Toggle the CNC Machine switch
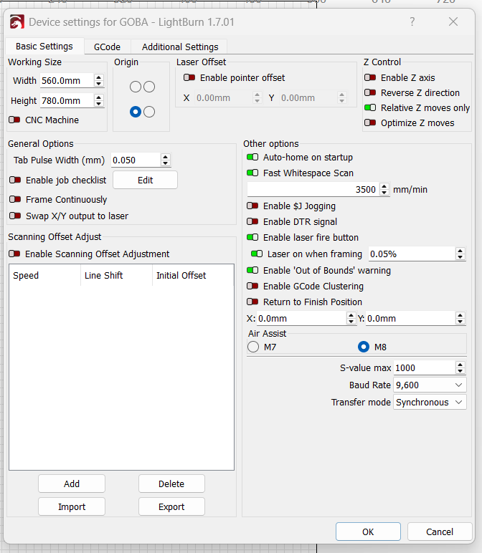 [x=15, y=120]
